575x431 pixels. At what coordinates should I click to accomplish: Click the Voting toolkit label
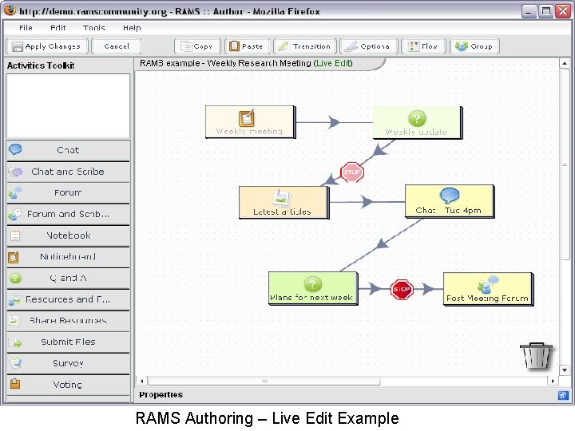point(67,385)
